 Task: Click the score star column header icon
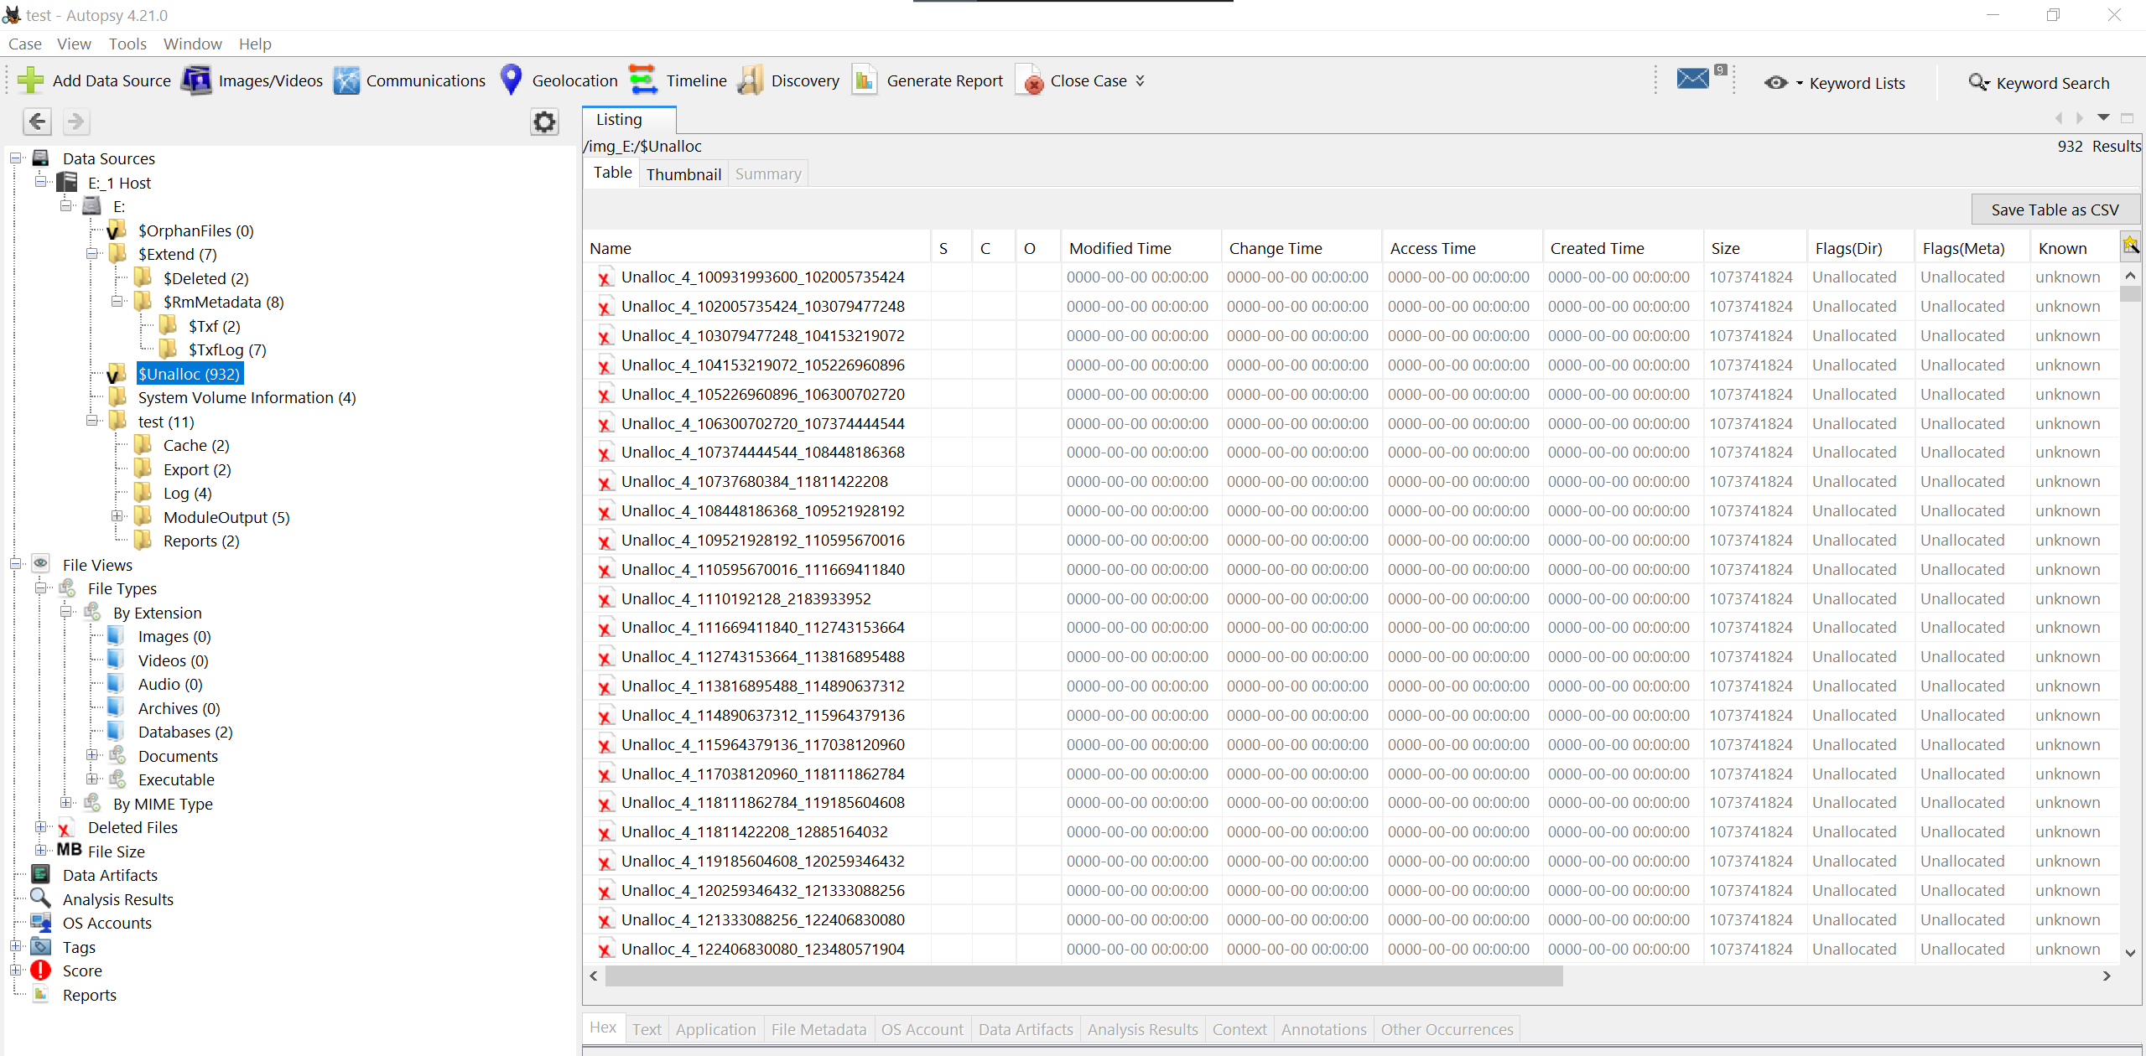tap(2130, 245)
